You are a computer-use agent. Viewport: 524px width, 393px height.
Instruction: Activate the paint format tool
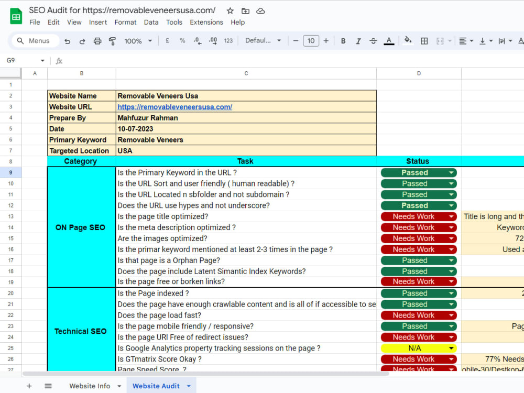[112, 41]
